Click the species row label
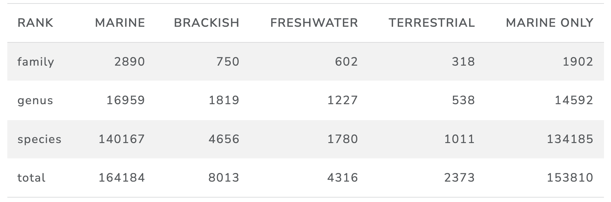 tap(39, 139)
